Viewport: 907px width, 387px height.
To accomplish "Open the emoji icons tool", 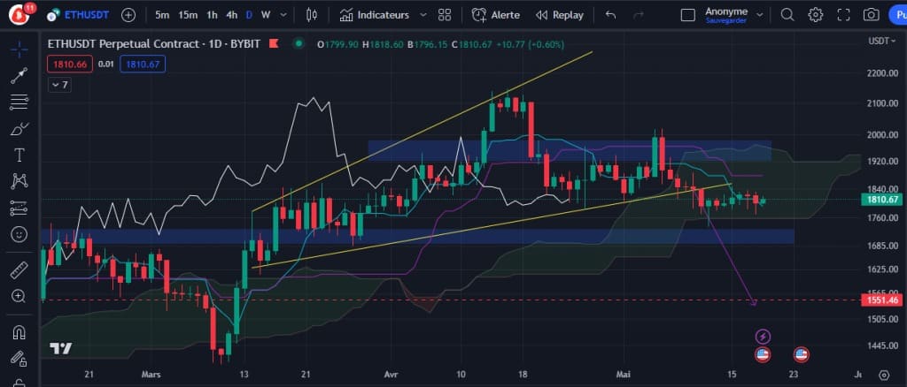I will click(x=19, y=234).
